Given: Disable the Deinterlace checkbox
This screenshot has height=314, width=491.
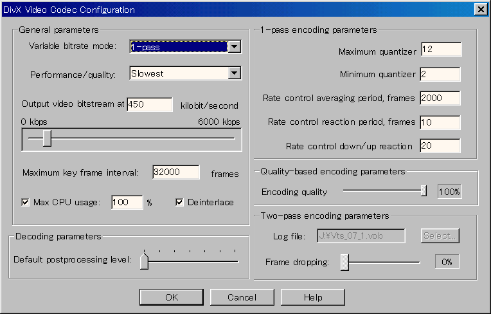Looking at the screenshot, I should pos(180,203).
